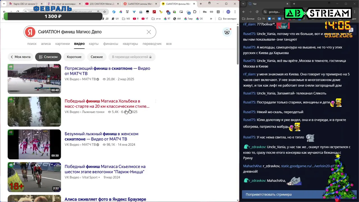Play the Хольбека mass-start forest thumbnail
359x202 pixels.
[34, 112]
